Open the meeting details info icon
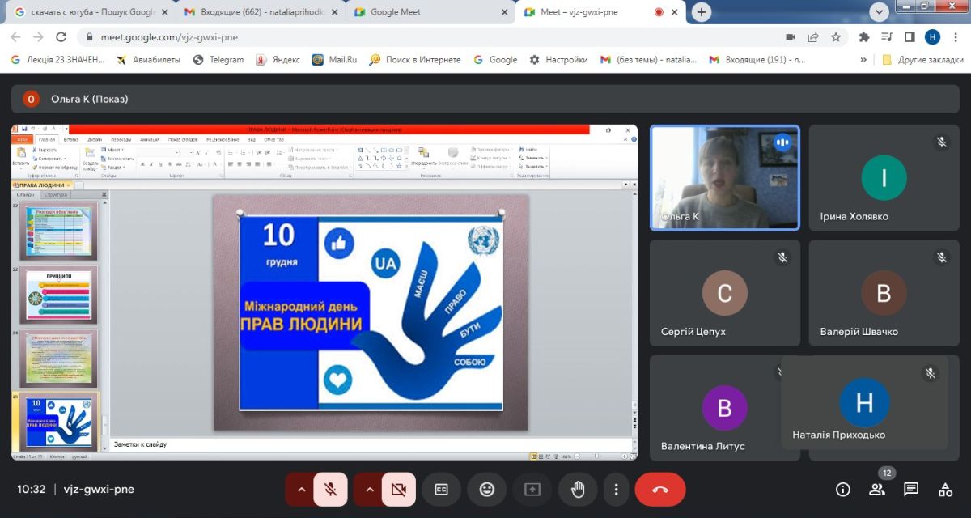Viewport: 971px width, 518px height. coord(843,489)
